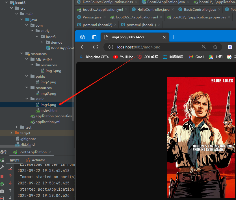The width and height of the screenshot is (236, 200).
Task: Open a new browser tab
Action: click(174, 37)
